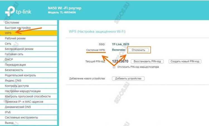Open Контроль пропускной способности
Screen dimensions: 209x126
click(28, 96)
